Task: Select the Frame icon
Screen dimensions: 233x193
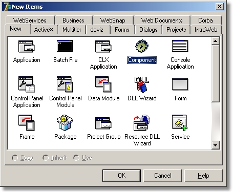Action: (x=27, y=123)
